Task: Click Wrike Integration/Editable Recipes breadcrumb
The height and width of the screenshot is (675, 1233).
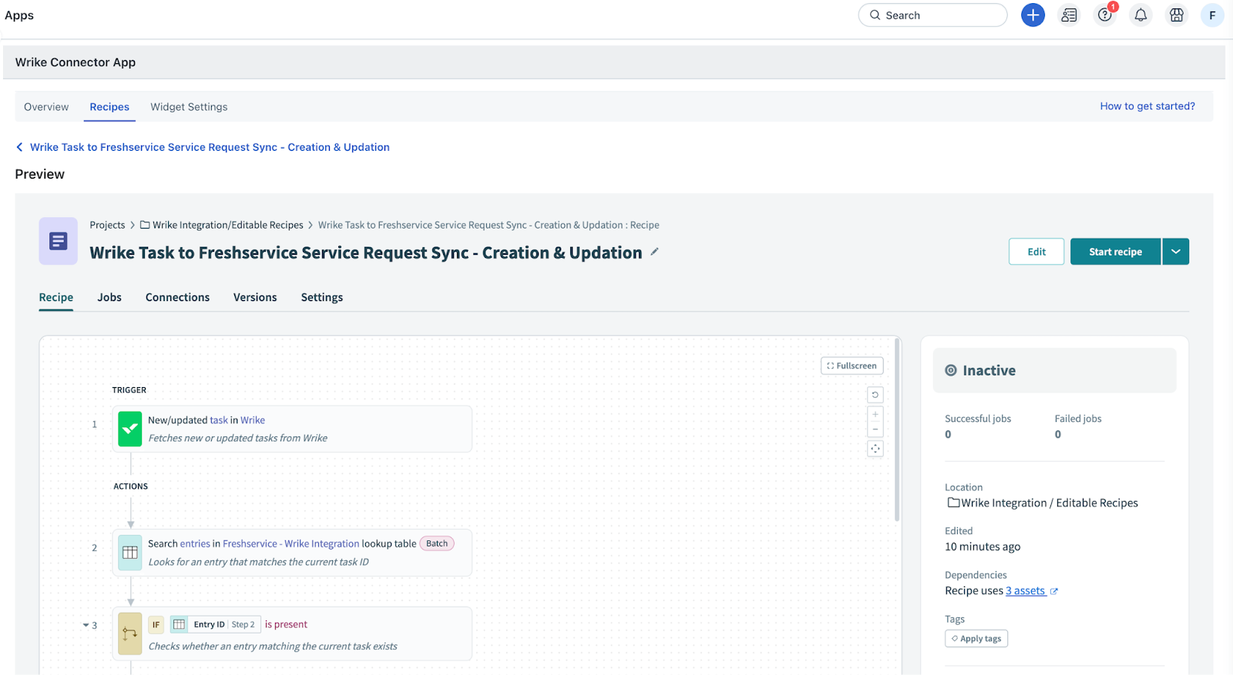Action: click(228, 225)
